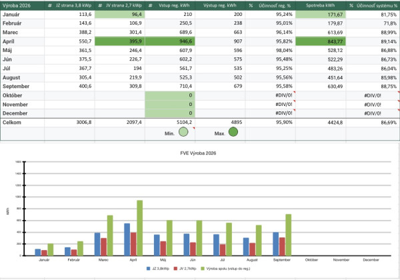
Task: Click the chart title 'FVE Výroba 2026'
Action: click(198, 153)
